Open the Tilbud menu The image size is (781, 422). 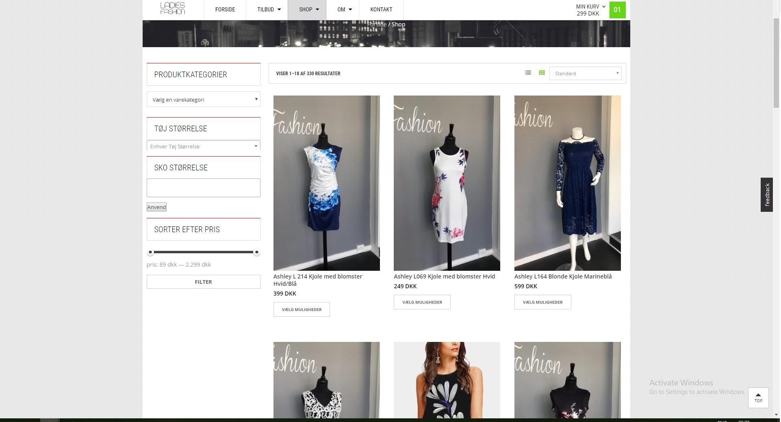[269, 10]
